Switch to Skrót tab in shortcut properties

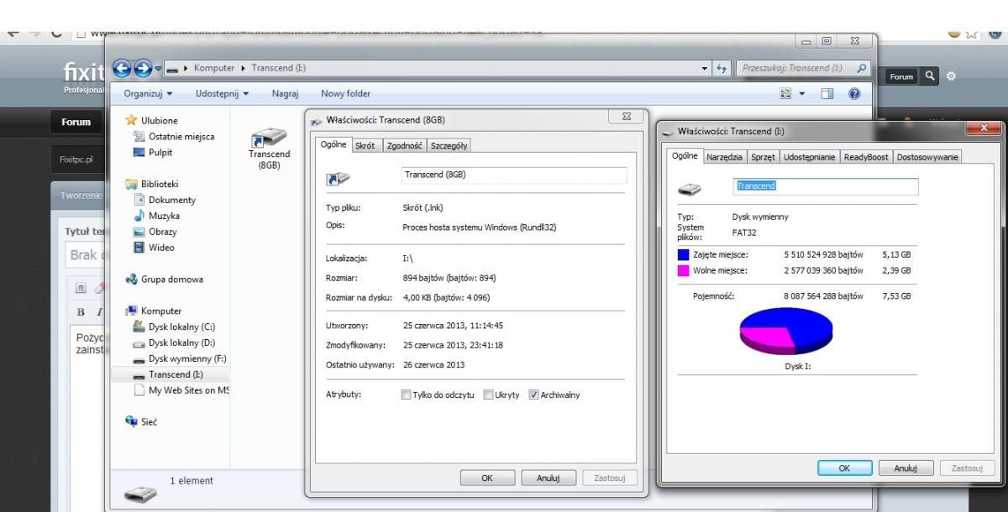click(x=365, y=145)
